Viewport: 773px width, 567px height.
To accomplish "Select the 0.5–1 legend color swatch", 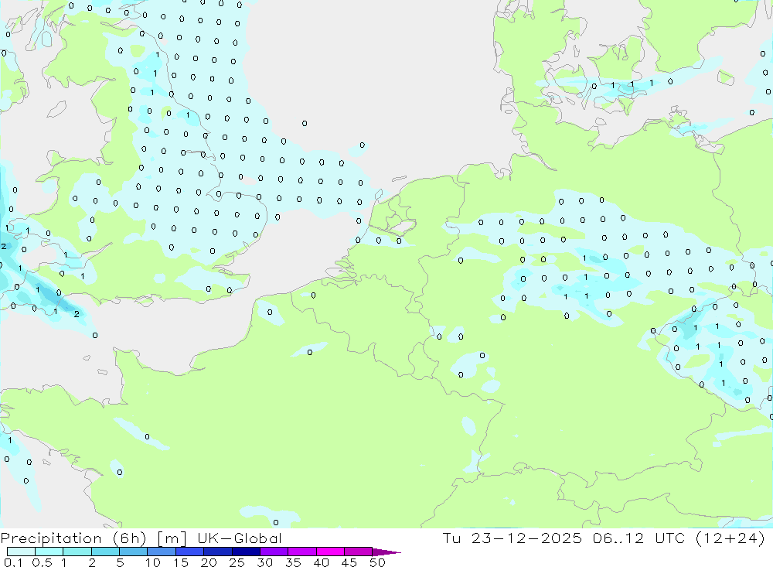I will point(49,552).
